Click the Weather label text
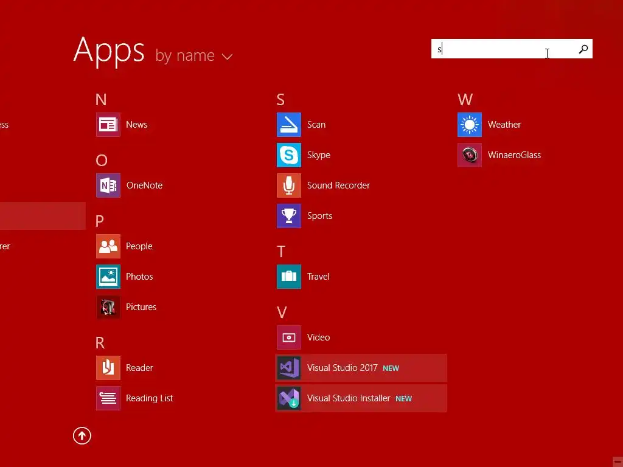The width and height of the screenshot is (623, 467). pyautogui.click(x=504, y=125)
